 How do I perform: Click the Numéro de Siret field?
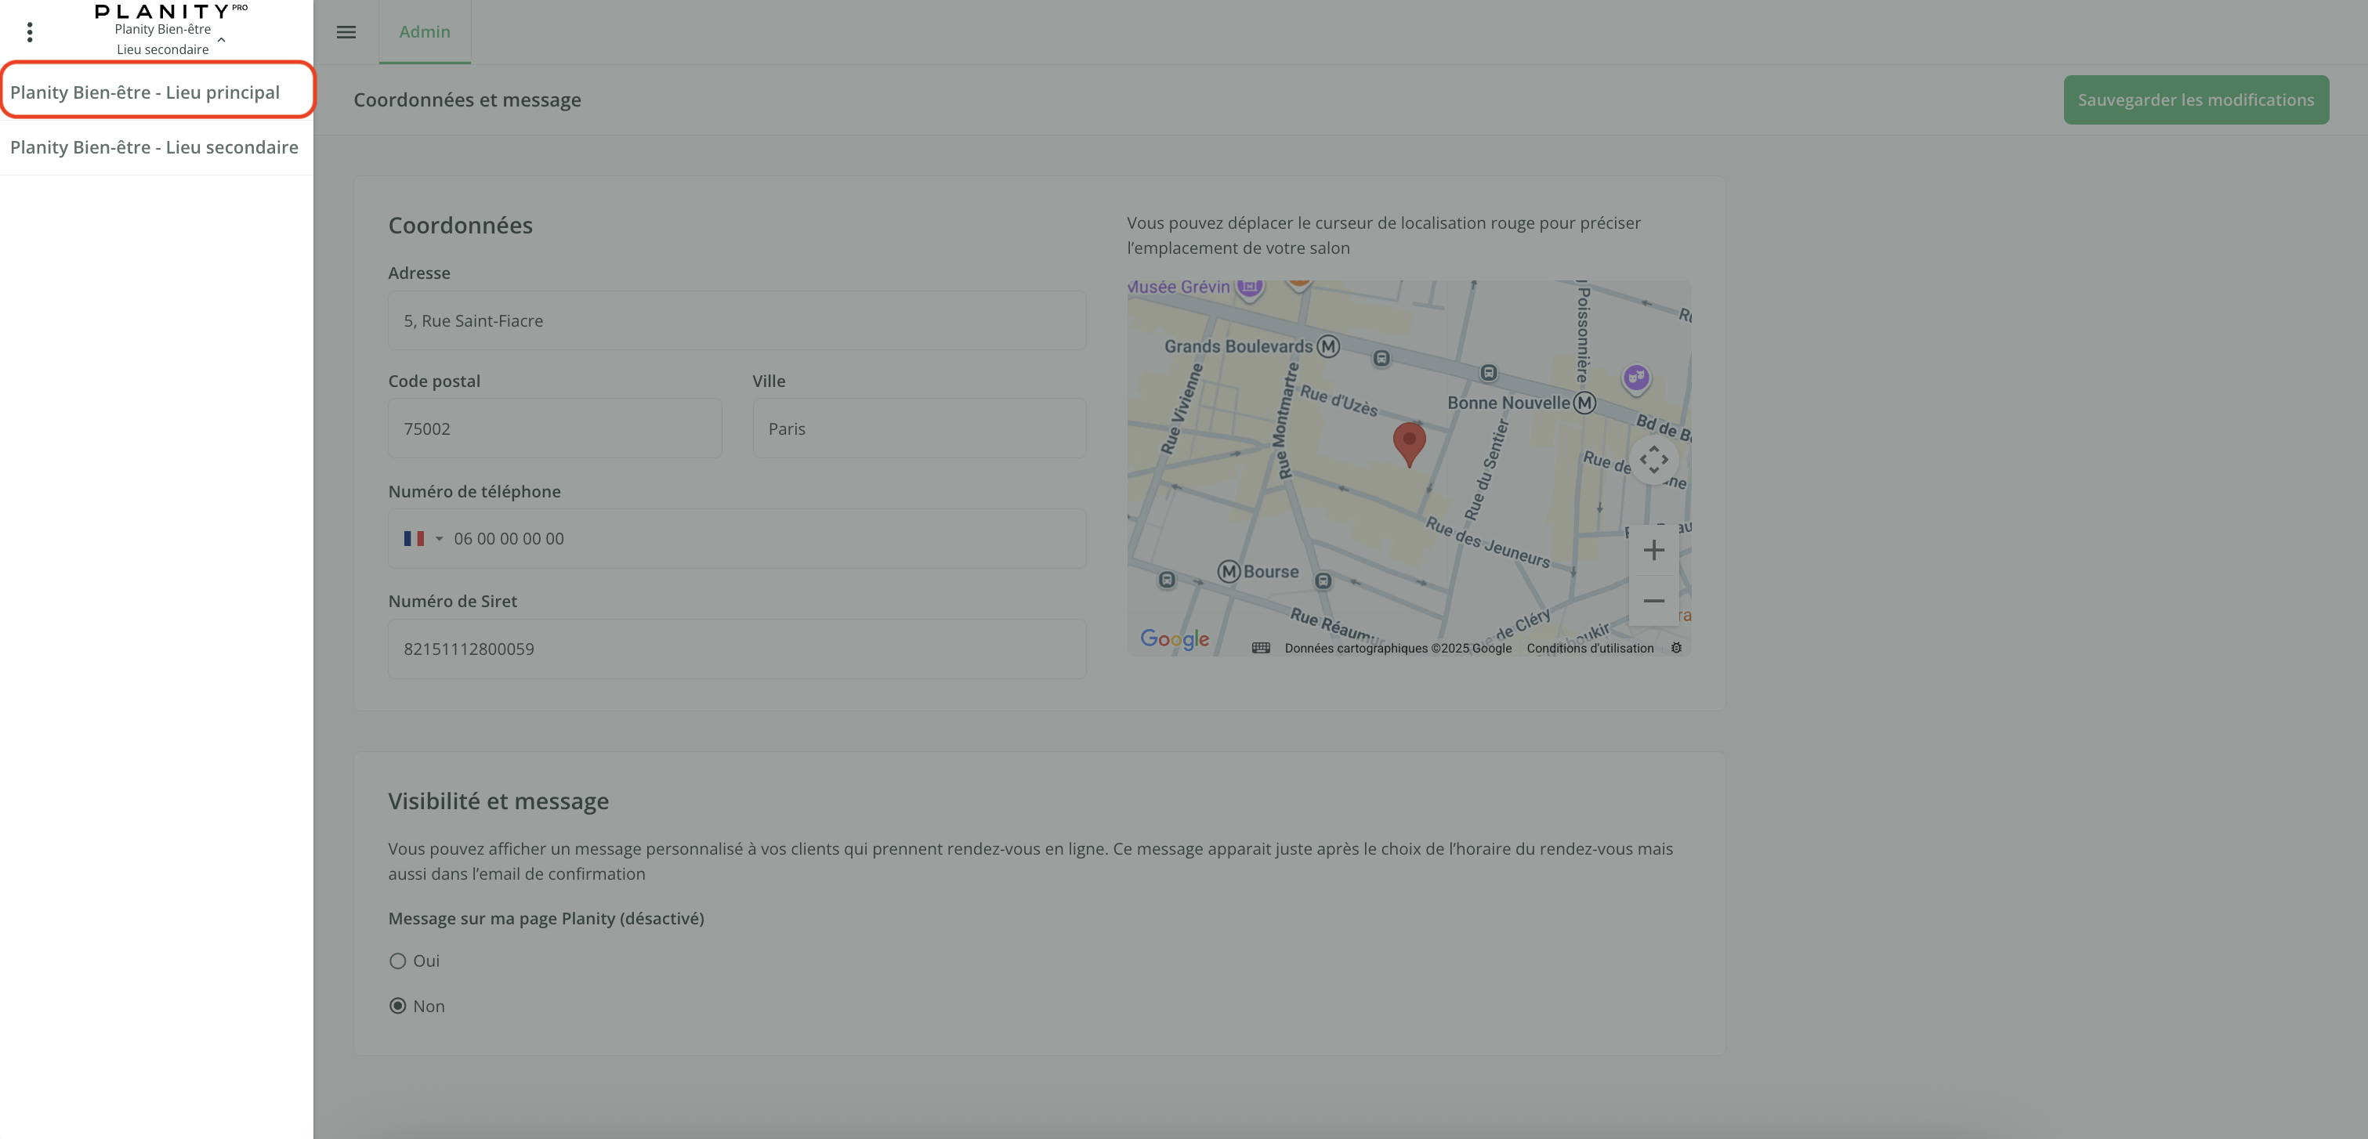[737, 649]
